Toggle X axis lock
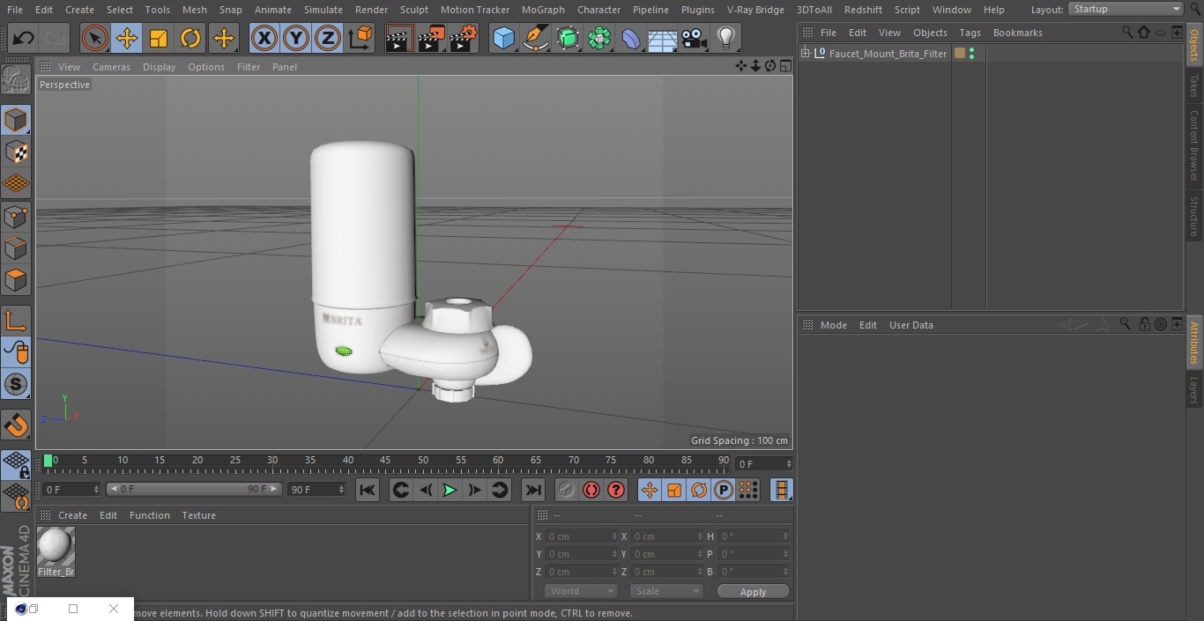 tap(264, 38)
